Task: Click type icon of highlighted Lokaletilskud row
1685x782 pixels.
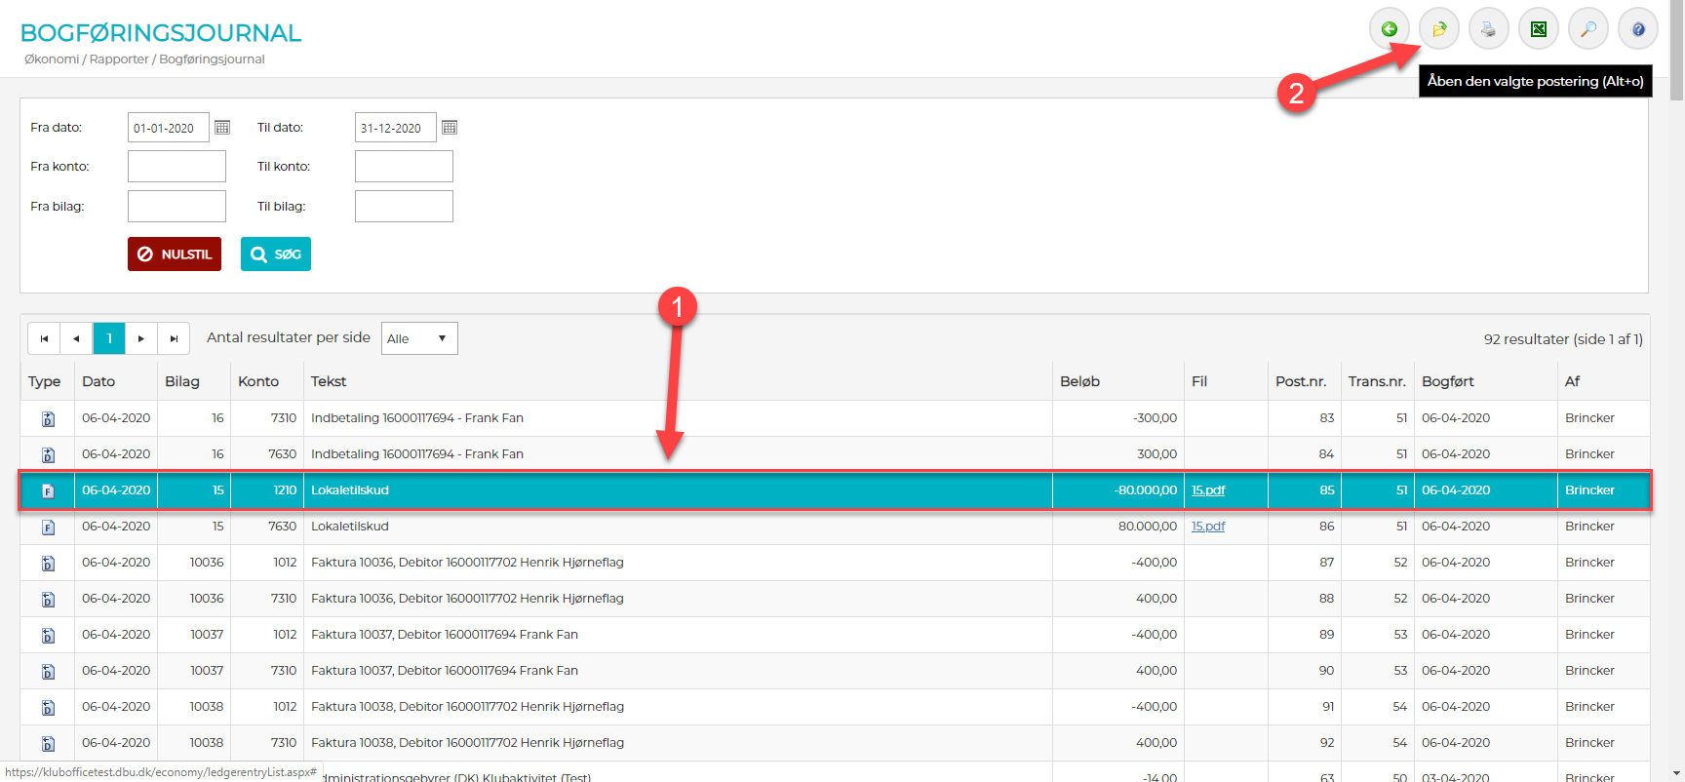Action: (48, 491)
